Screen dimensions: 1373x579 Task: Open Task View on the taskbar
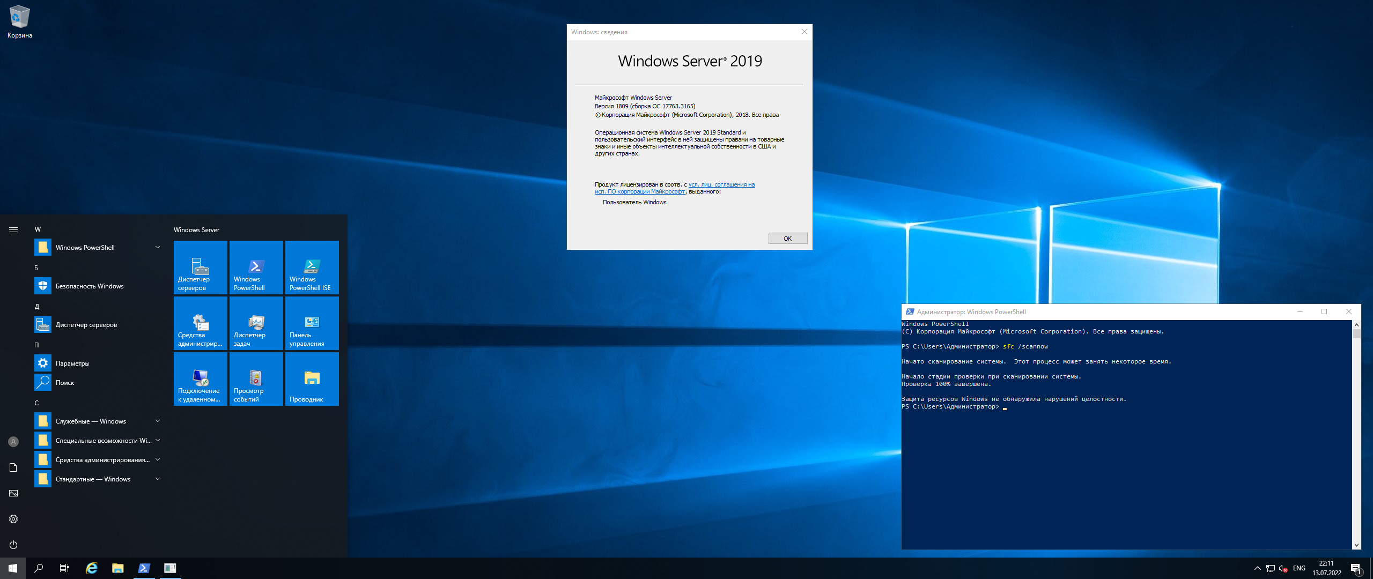pyautogui.click(x=64, y=568)
